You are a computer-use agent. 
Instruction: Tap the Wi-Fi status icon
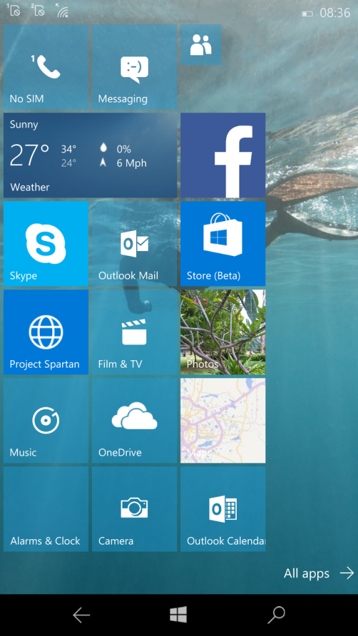62,11
